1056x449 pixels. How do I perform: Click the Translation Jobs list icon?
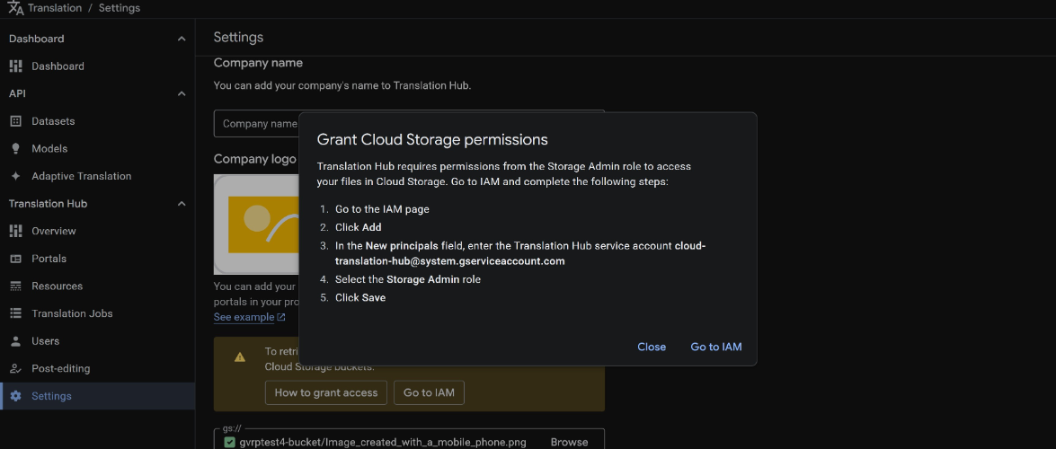(15, 313)
